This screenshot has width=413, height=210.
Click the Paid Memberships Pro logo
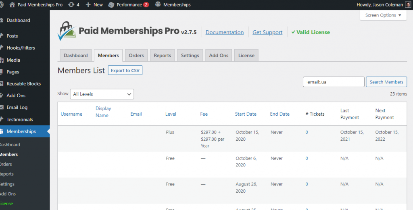point(67,31)
